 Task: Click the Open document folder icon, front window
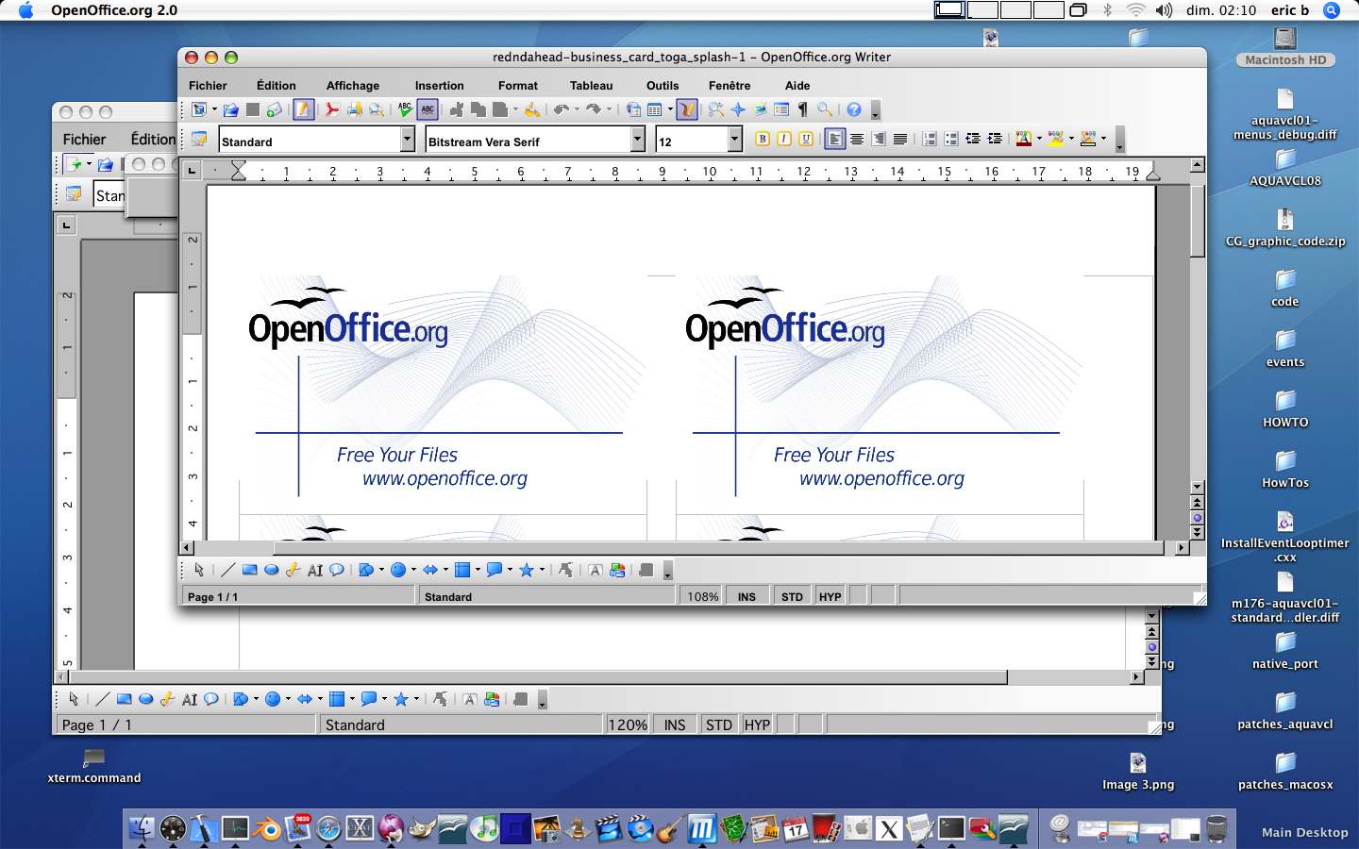230,109
